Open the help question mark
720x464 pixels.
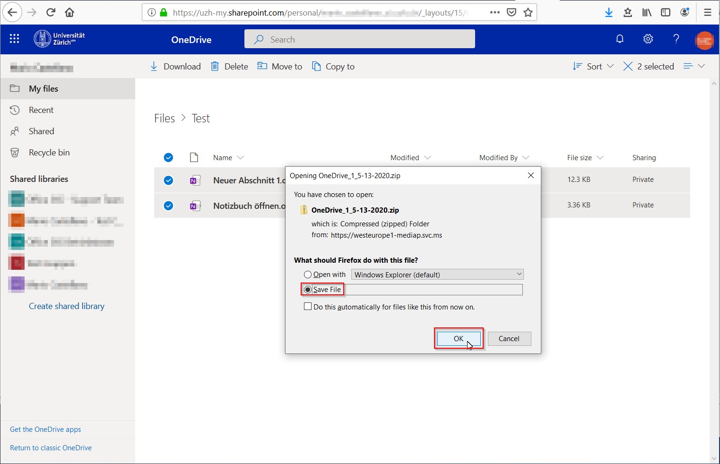(x=677, y=39)
